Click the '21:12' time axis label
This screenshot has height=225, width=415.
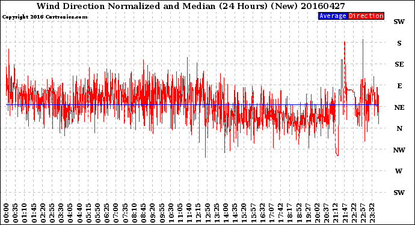(x=335, y=213)
